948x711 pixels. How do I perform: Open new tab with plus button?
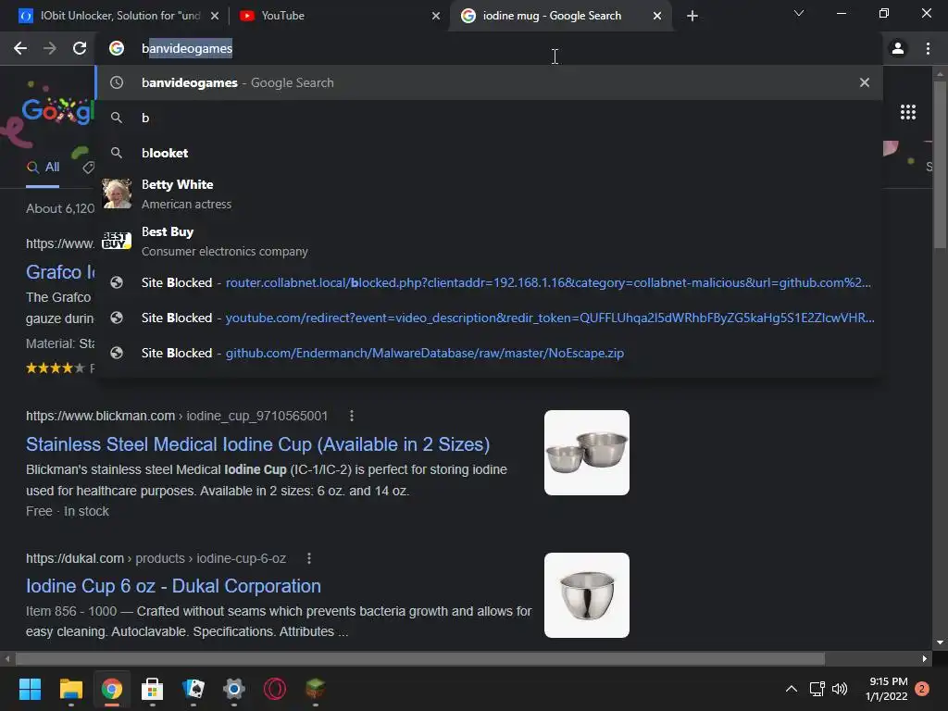click(x=692, y=16)
